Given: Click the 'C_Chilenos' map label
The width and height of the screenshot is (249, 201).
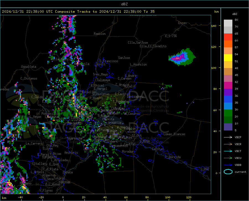Looking at the screenshot, I should coord(29,79).
